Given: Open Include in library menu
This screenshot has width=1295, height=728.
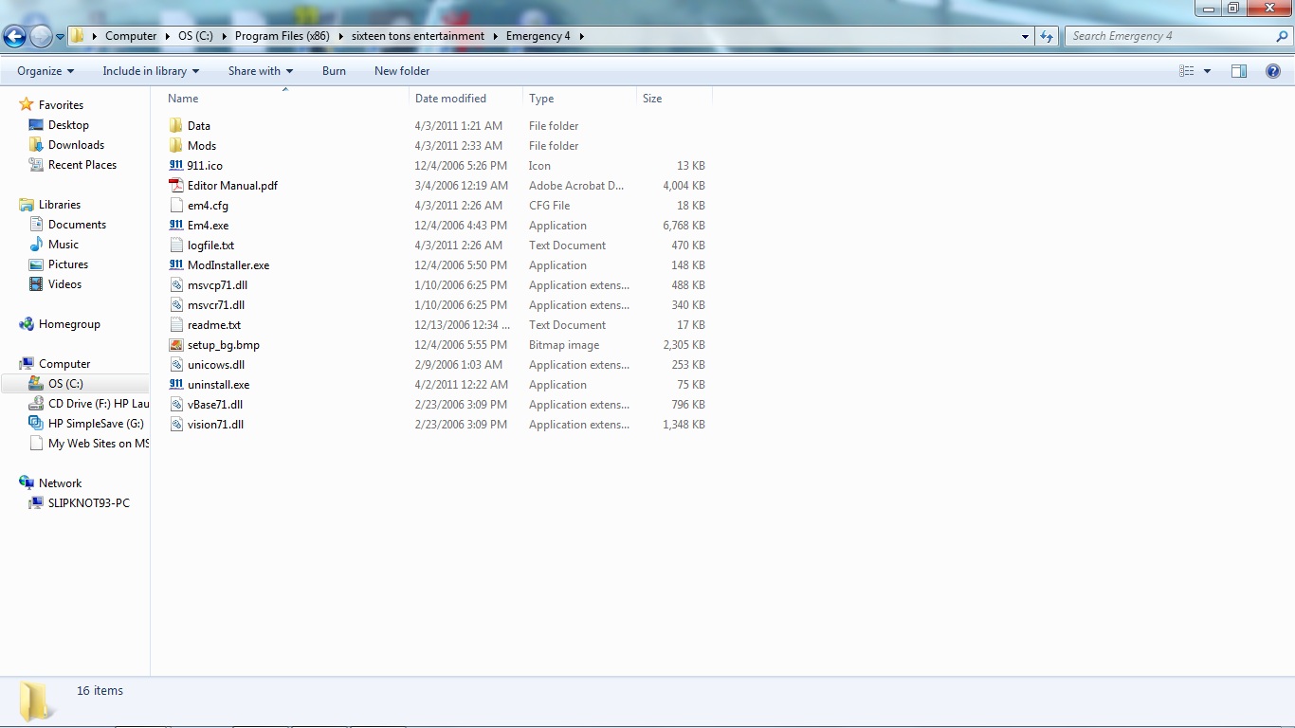Looking at the screenshot, I should click(151, 71).
